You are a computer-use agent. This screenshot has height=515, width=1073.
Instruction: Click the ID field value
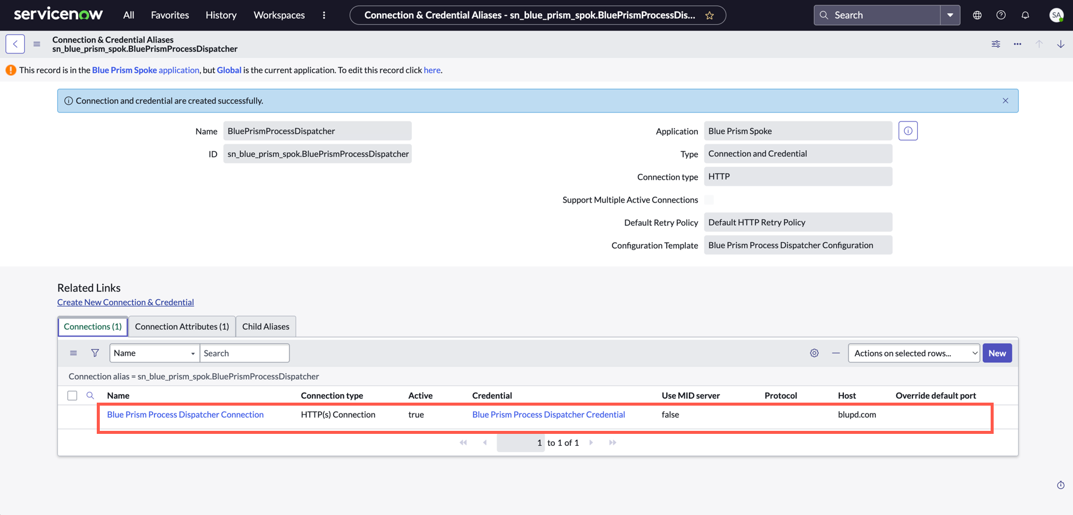(x=317, y=154)
